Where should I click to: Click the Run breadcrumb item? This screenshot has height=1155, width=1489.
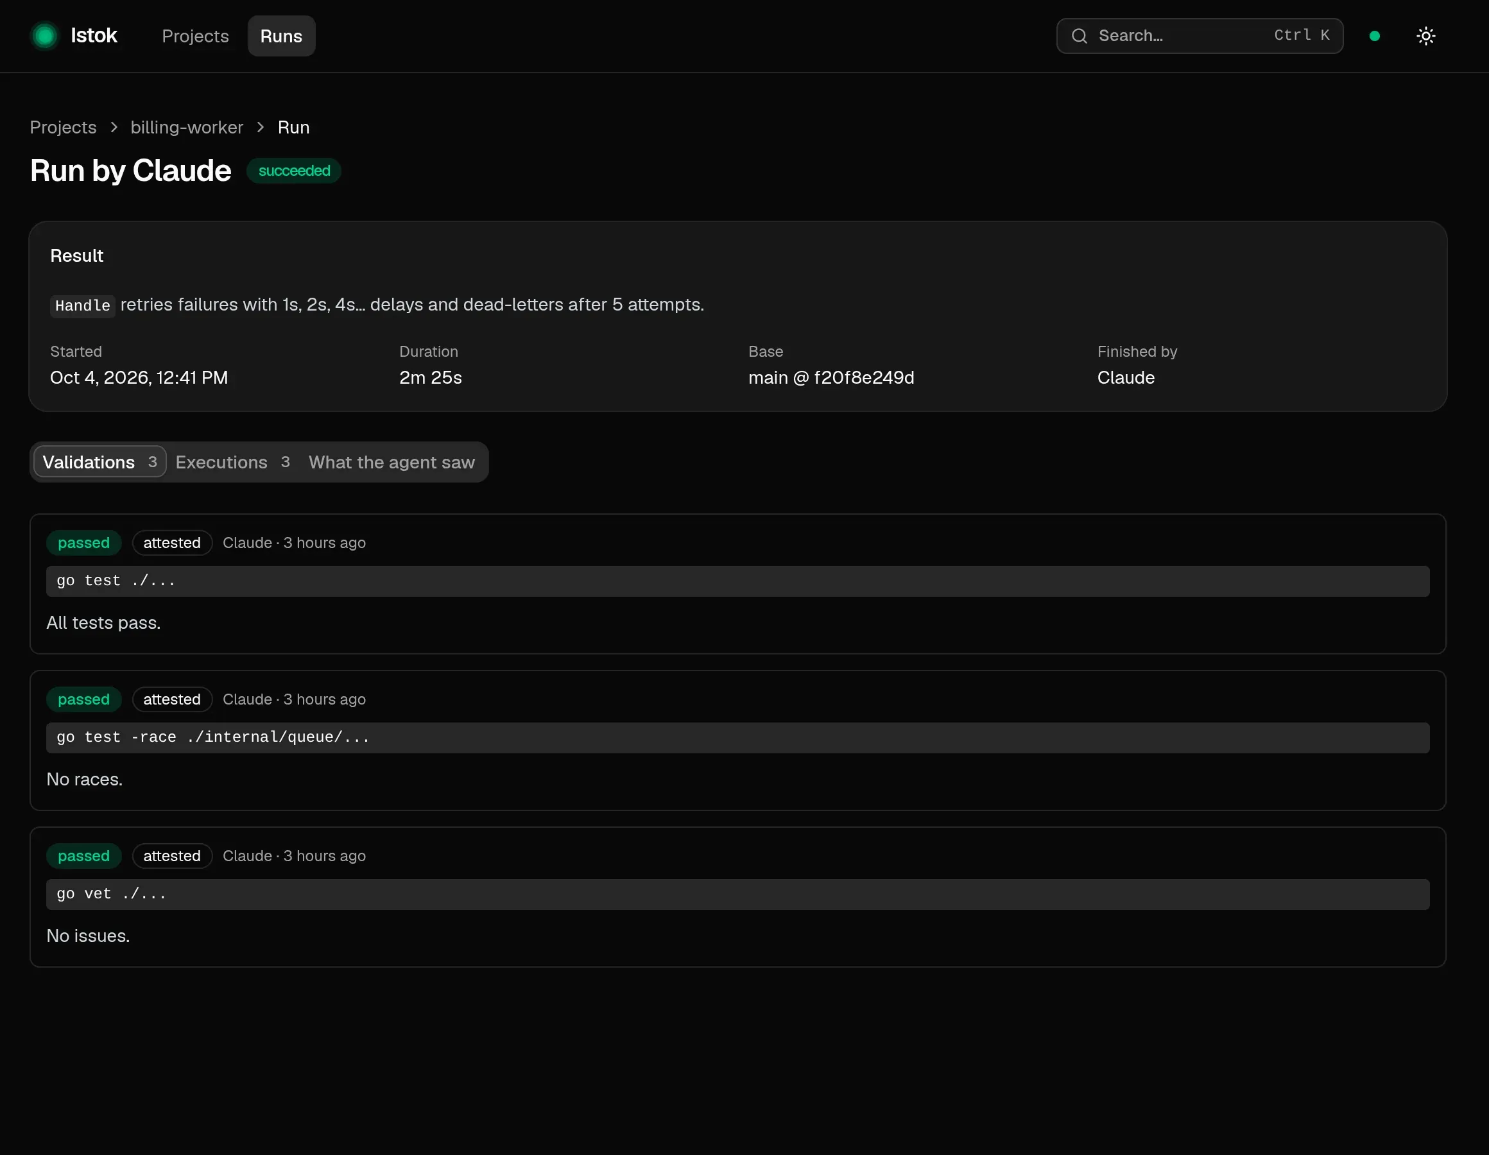point(293,127)
